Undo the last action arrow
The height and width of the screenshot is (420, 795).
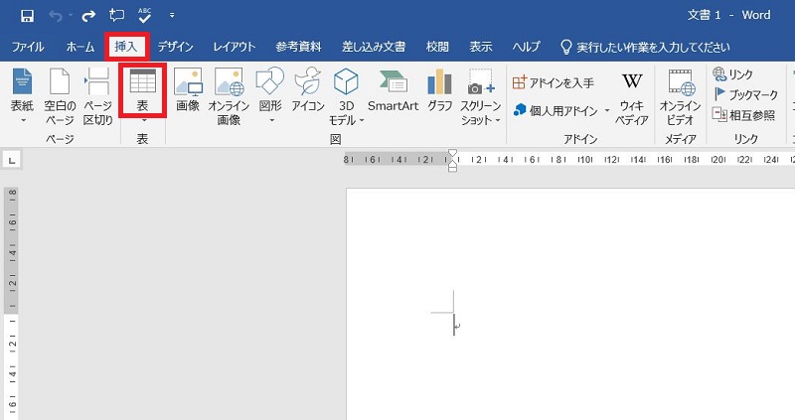coord(56,16)
